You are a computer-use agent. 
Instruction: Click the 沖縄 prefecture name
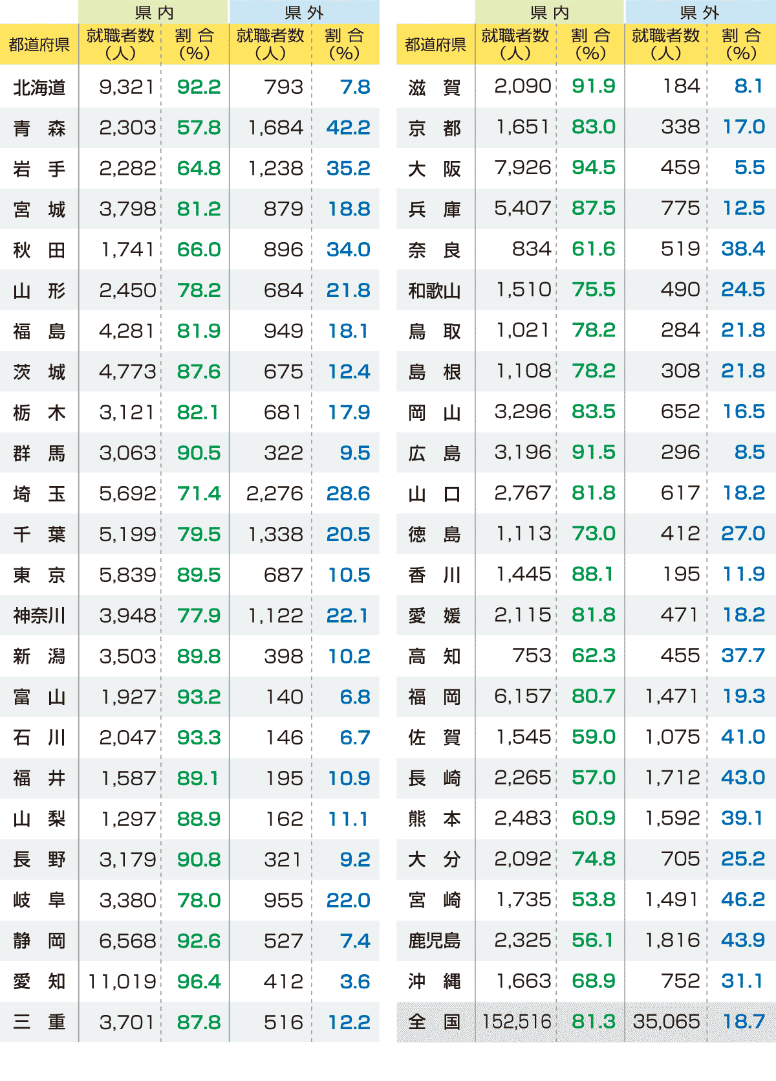point(435,981)
